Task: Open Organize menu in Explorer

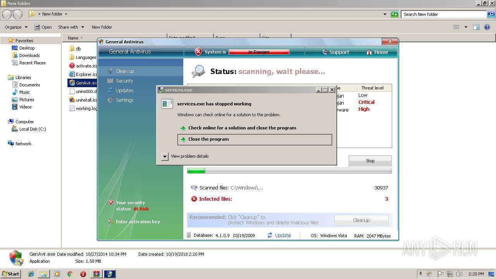Action: [x=16, y=27]
